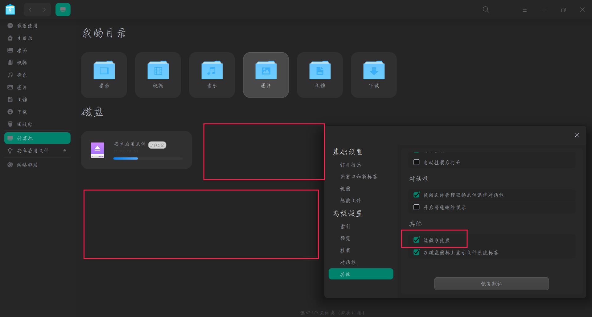Uncheck 隐藏系统盘 checkbox
Viewport: 592px width, 317px height.
(x=417, y=240)
